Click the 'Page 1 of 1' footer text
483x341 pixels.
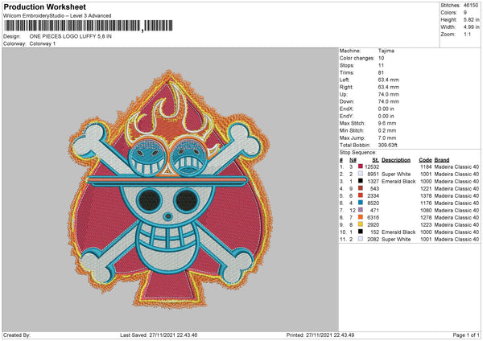point(466,335)
